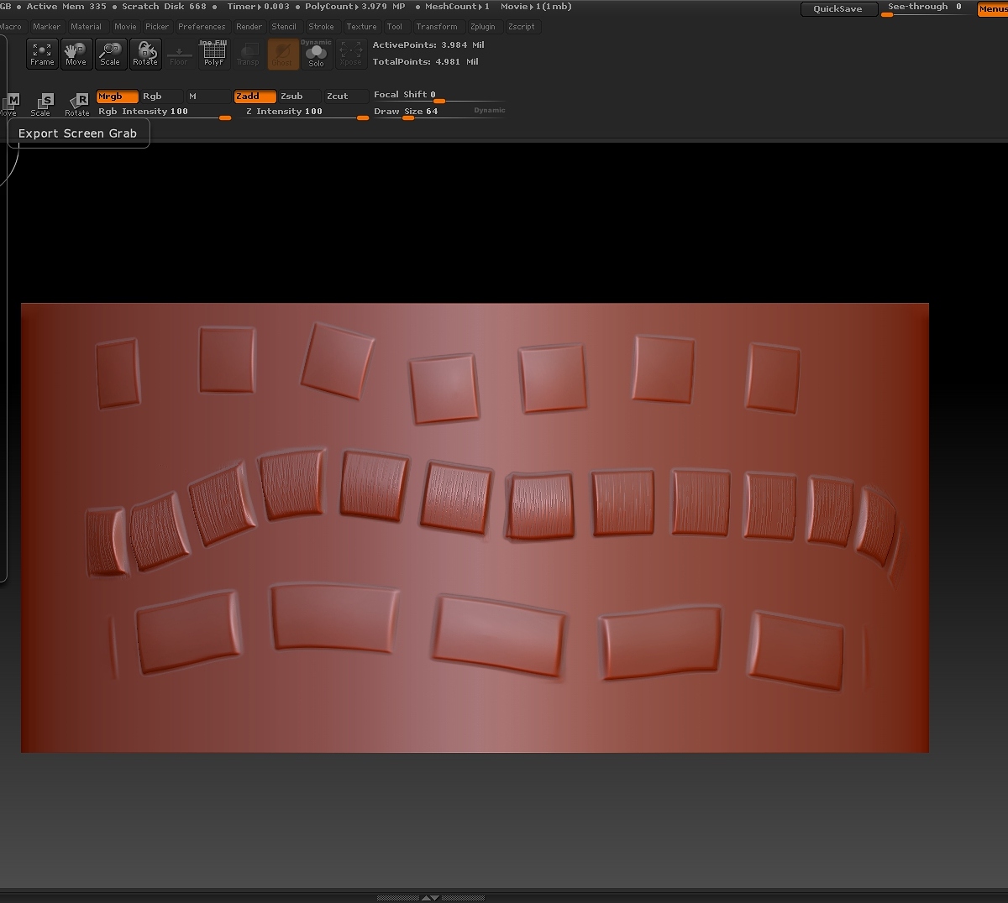The height and width of the screenshot is (903, 1008).
Task: Toggle the Mrgb paint mode
Action: pyautogui.click(x=117, y=97)
